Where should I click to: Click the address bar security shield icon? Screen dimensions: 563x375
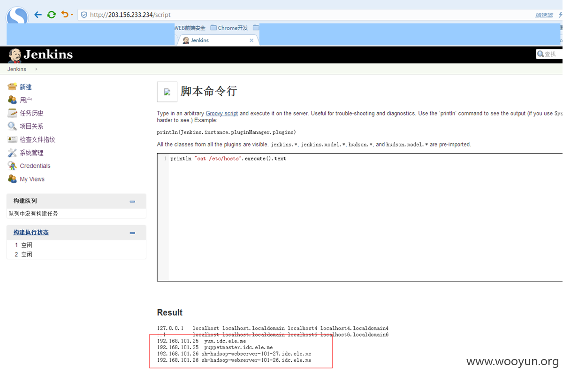pos(84,15)
